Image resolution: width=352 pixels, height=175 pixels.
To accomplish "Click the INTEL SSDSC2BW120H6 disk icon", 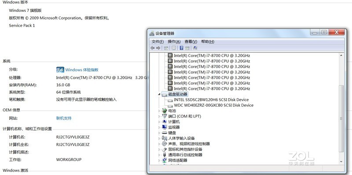I will (170, 100).
